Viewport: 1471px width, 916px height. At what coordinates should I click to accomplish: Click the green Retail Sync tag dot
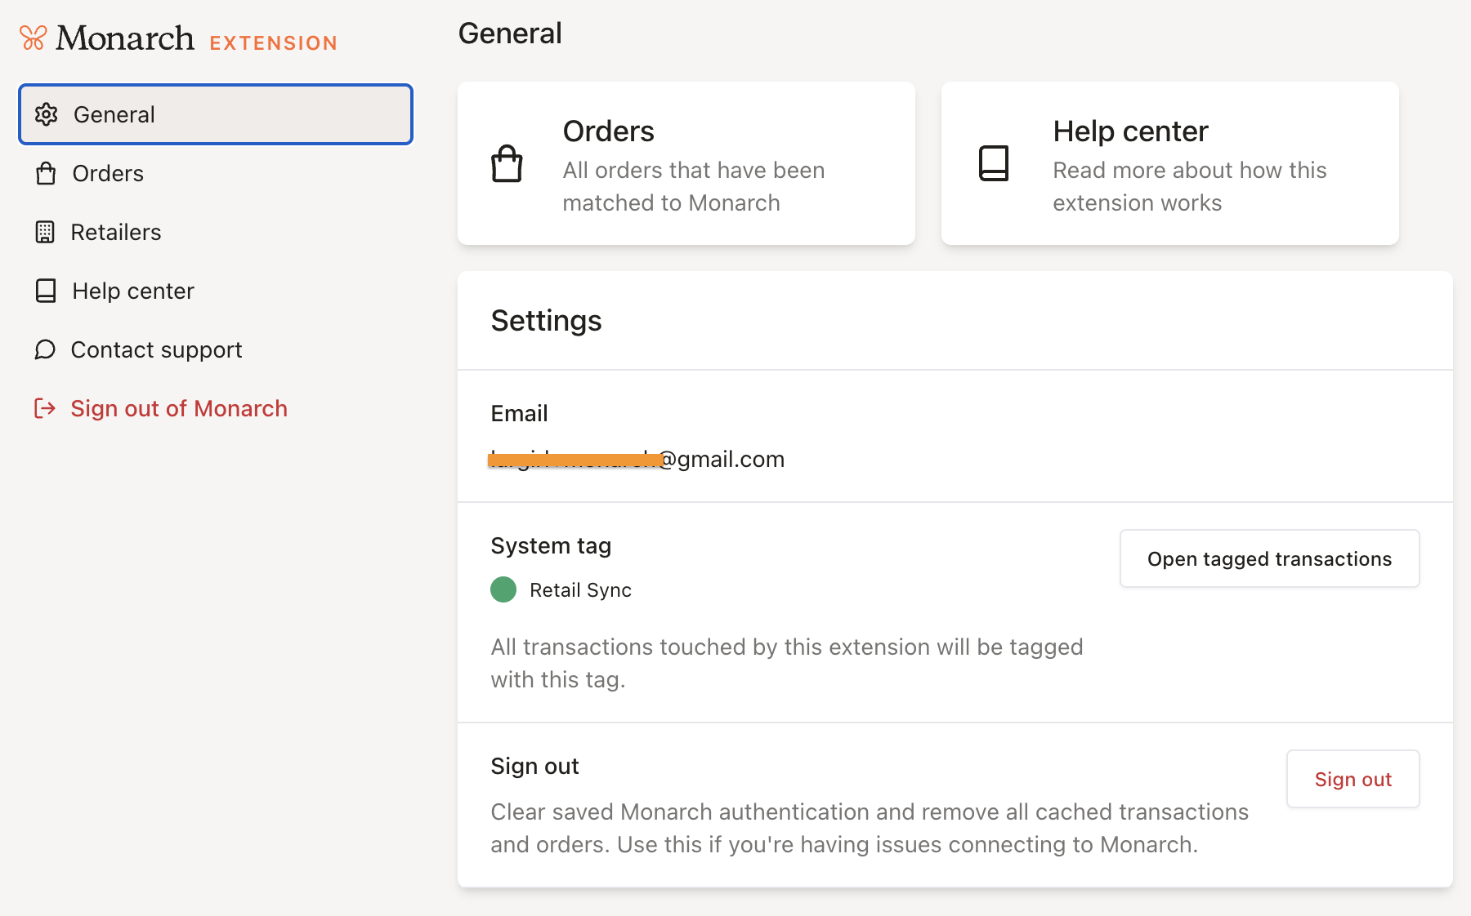503,589
